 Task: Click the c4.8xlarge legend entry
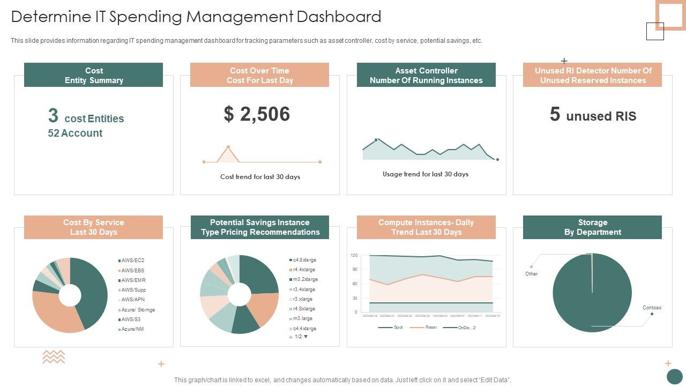[303, 260]
